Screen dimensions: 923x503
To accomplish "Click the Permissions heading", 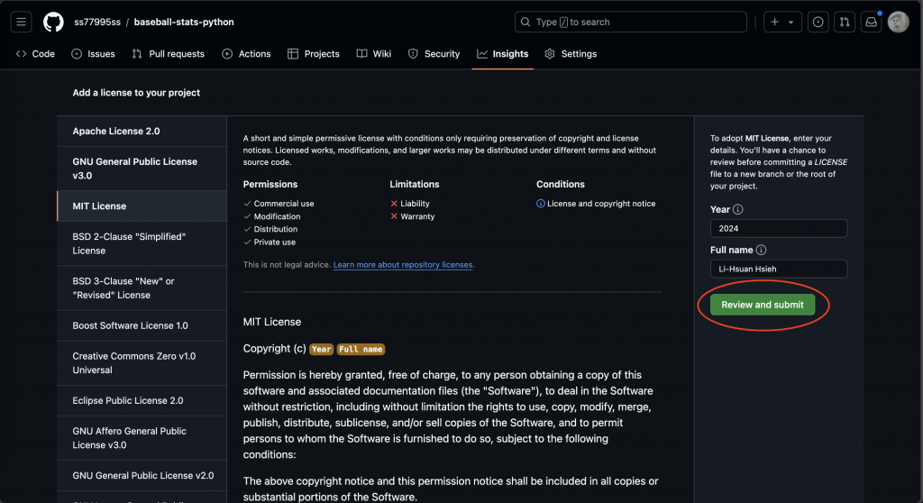I will coord(270,185).
